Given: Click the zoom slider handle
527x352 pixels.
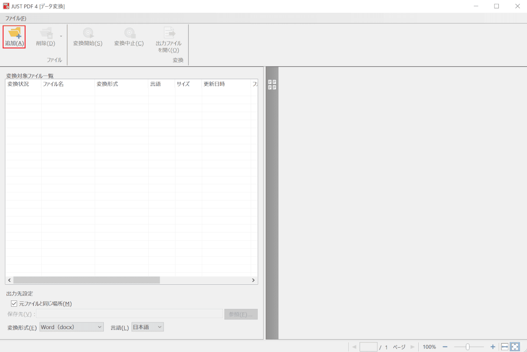Looking at the screenshot, I should pyautogui.click(x=468, y=347).
